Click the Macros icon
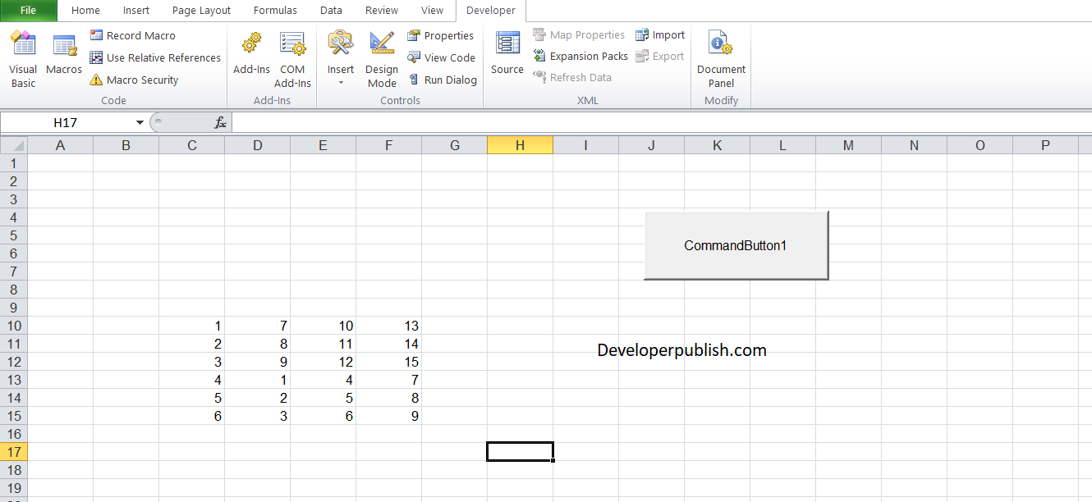This screenshot has height=502, width=1092. click(63, 53)
